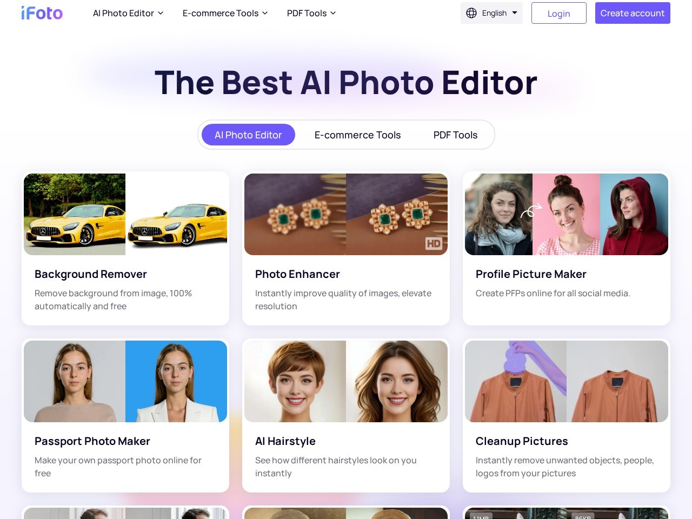Select the AI Photo Editor tab

(248, 135)
